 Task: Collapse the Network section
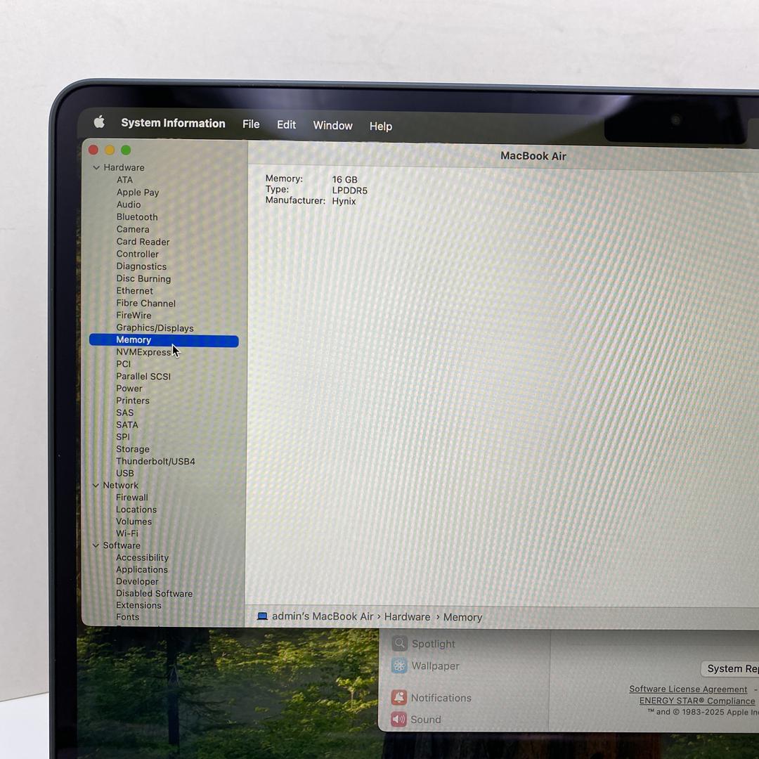click(x=96, y=485)
